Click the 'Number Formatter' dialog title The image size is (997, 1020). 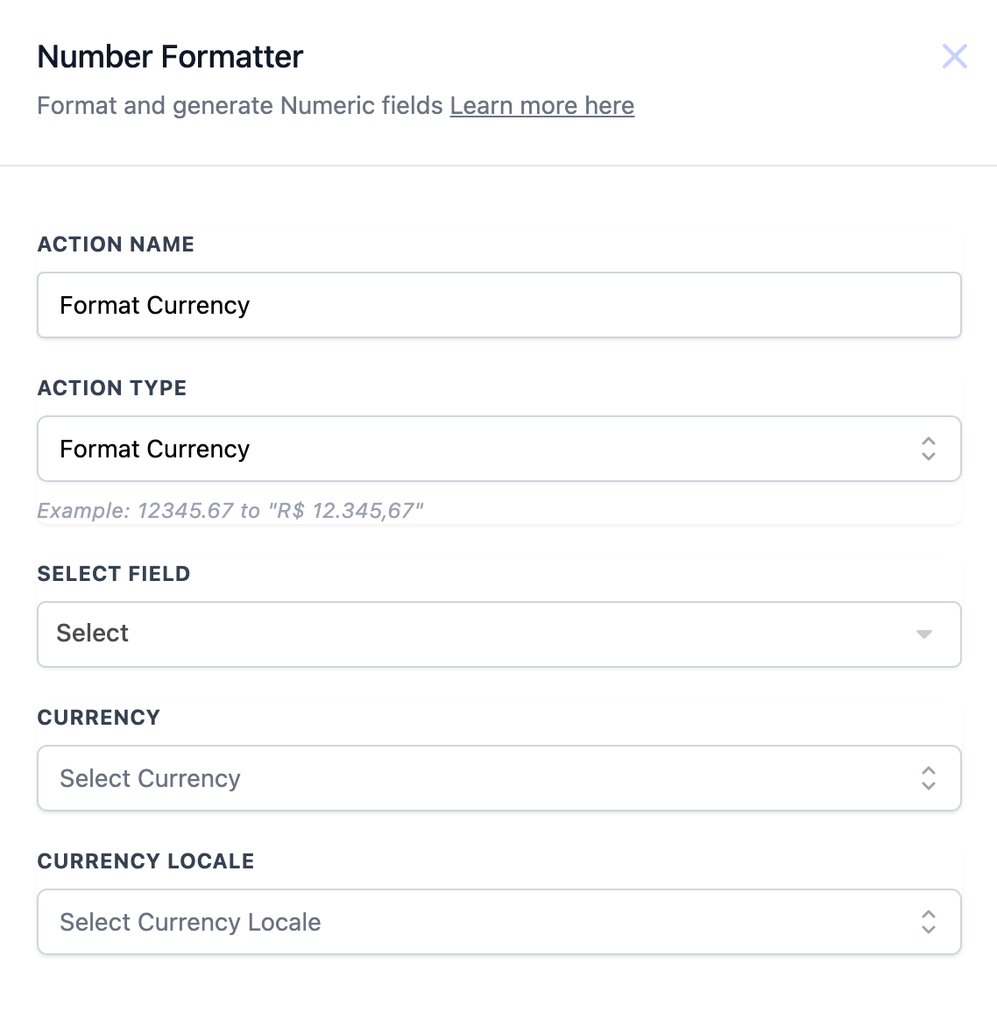170,57
